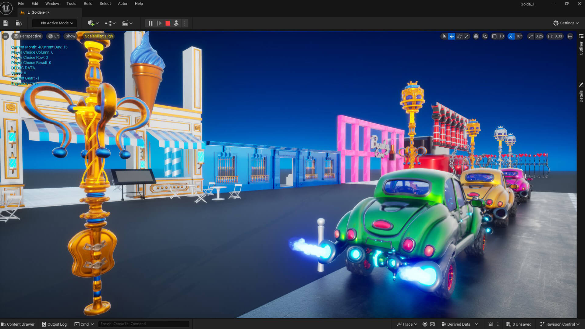This screenshot has width=585, height=329.
Task: Click the Enter Console Command field
Action: point(143,324)
